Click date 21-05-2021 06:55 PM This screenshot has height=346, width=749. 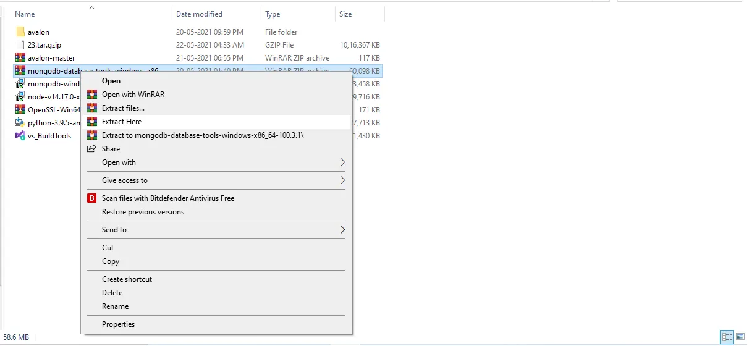209,58
